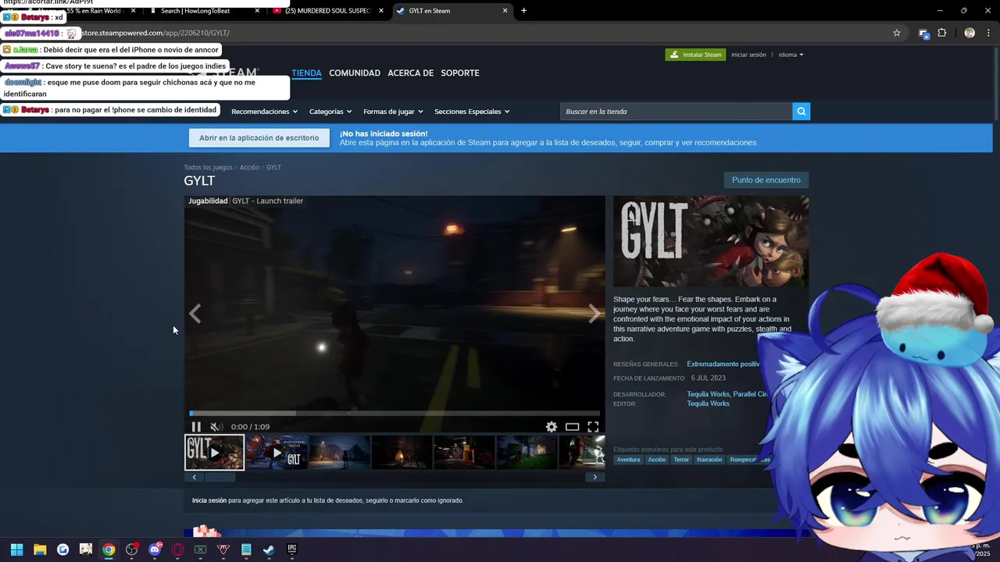Open Punto de encuentro hub
1000x562 pixels.
[x=766, y=180]
